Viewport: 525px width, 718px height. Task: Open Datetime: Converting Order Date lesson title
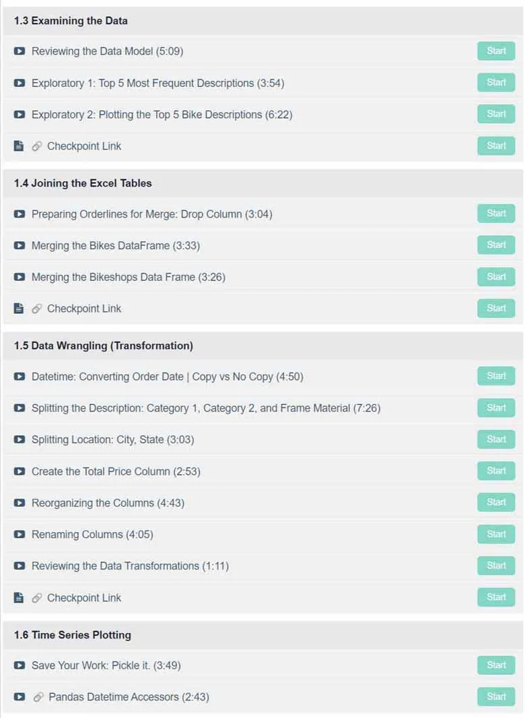pos(167,377)
